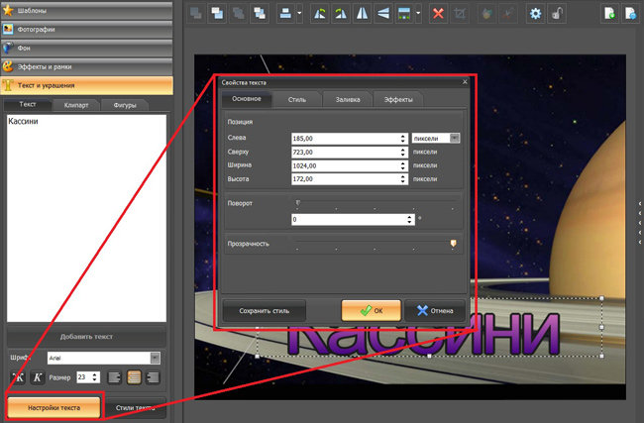
Task: Open the Текст и украшения section
Action: (x=86, y=85)
